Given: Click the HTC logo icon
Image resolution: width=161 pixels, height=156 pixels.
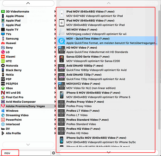Looking at the screenshot, I should coord(3,61).
